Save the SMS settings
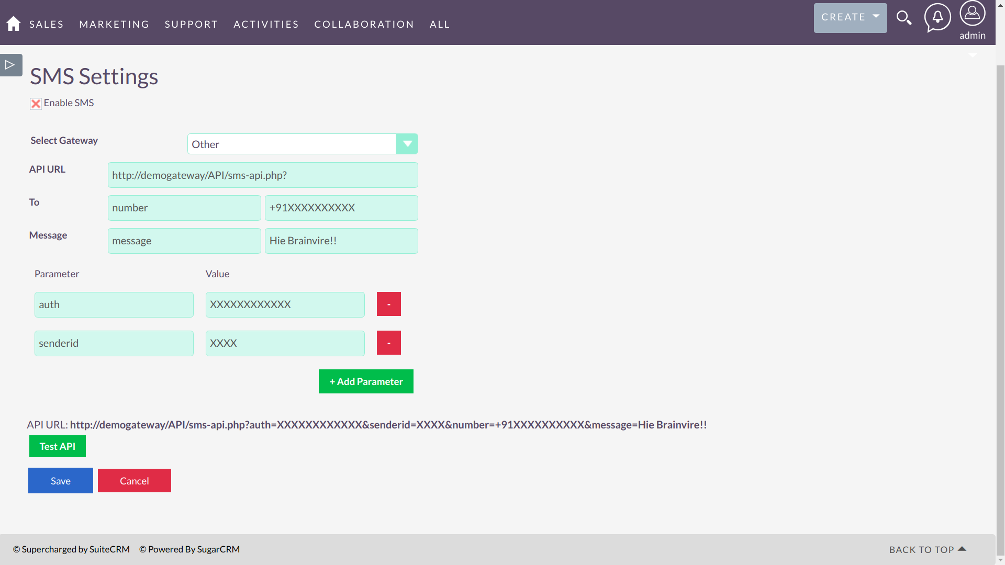The image size is (1005, 565). (x=60, y=480)
